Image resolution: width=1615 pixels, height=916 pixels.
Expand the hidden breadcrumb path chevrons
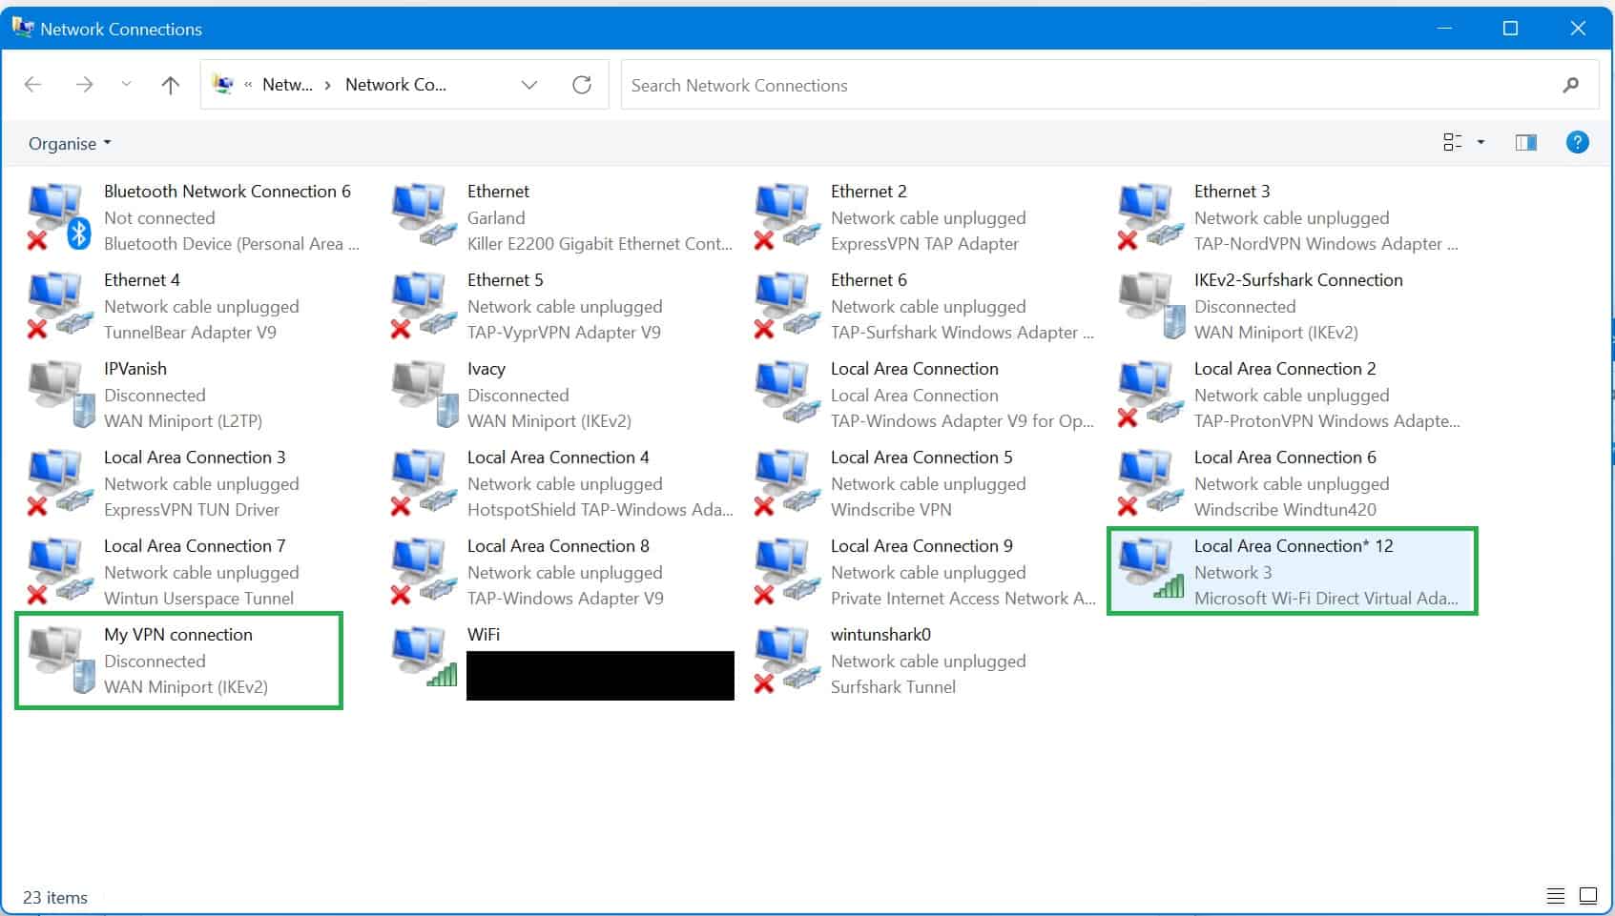pyautogui.click(x=248, y=85)
